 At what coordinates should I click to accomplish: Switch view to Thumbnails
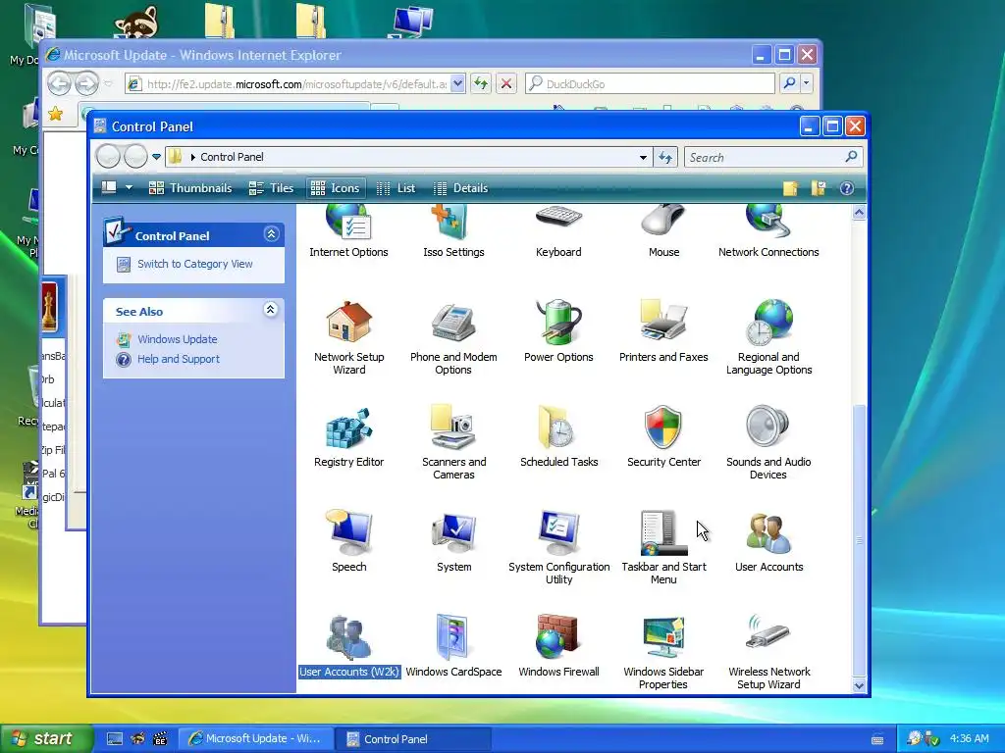190,188
